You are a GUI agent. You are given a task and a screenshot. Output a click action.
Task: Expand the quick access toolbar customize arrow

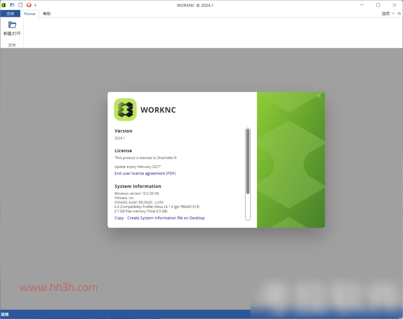point(35,5)
